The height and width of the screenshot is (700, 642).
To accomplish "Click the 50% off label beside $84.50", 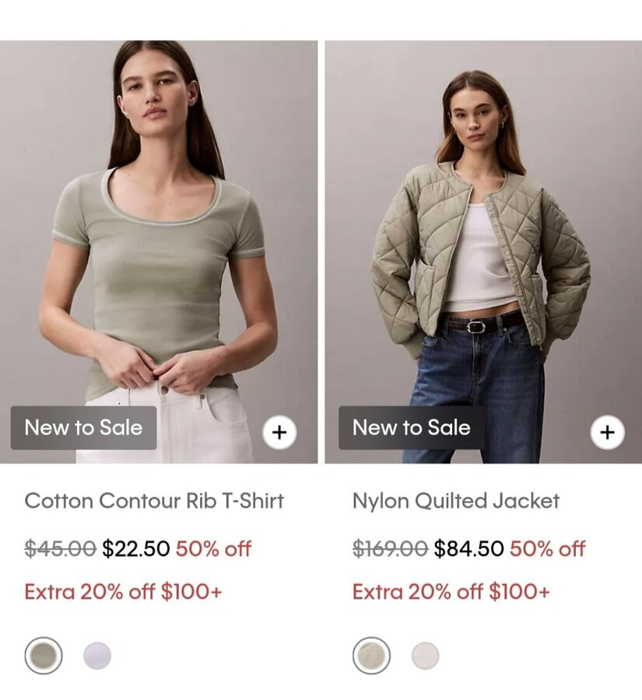I will 547,548.
